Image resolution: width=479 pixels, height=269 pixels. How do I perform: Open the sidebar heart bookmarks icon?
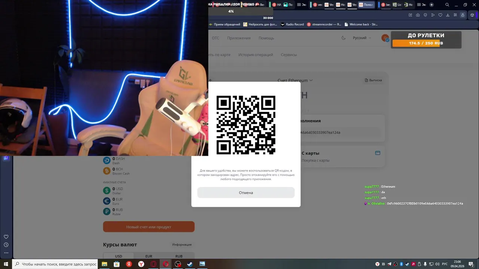(x=6, y=237)
